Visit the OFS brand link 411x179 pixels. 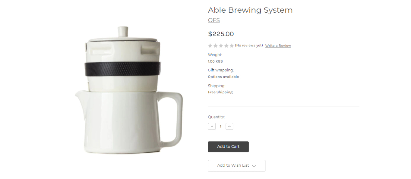coord(214,20)
